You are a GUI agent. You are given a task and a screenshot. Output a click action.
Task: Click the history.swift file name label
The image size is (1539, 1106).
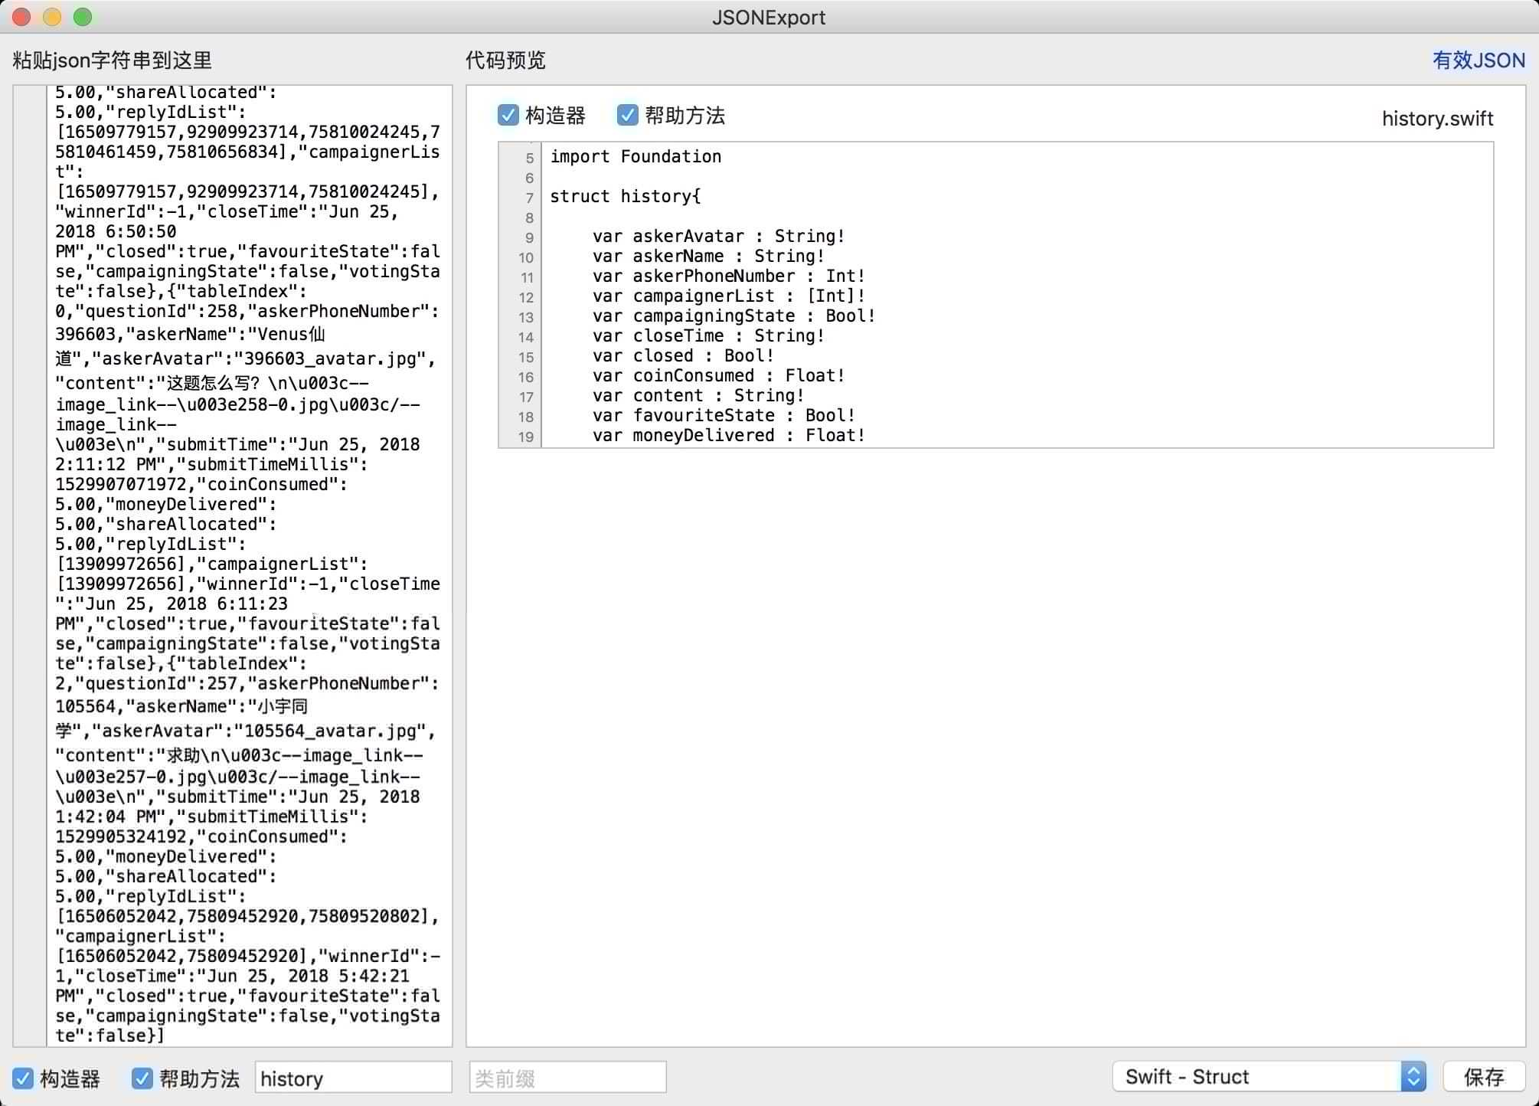(1437, 119)
